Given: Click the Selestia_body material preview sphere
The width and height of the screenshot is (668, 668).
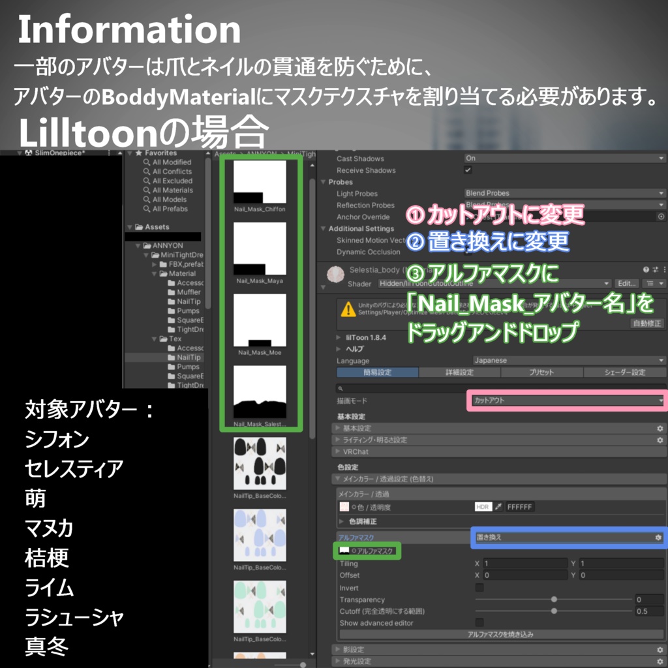Looking at the screenshot, I should tap(335, 275).
